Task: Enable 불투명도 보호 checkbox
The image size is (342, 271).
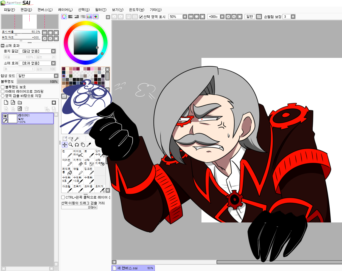Action: pos(3,87)
